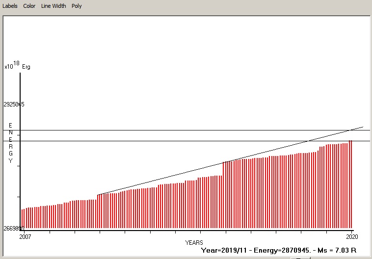
Task: Select the YEARS x-axis title
Action: click(x=194, y=243)
